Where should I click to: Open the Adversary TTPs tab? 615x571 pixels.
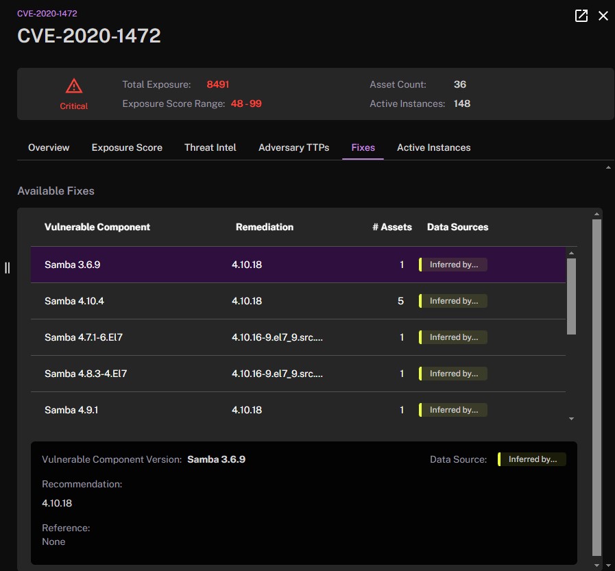(x=293, y=147)
